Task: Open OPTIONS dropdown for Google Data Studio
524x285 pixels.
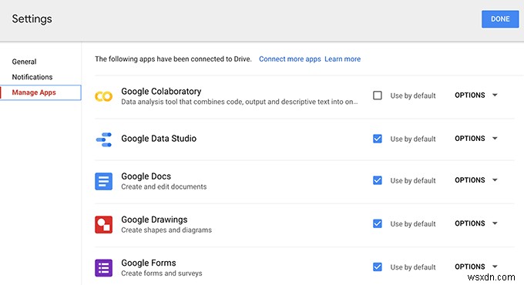Action: [x=476, y=139]
